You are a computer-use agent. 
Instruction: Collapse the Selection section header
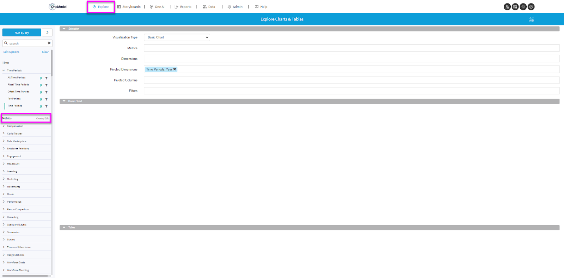(64, 29)
